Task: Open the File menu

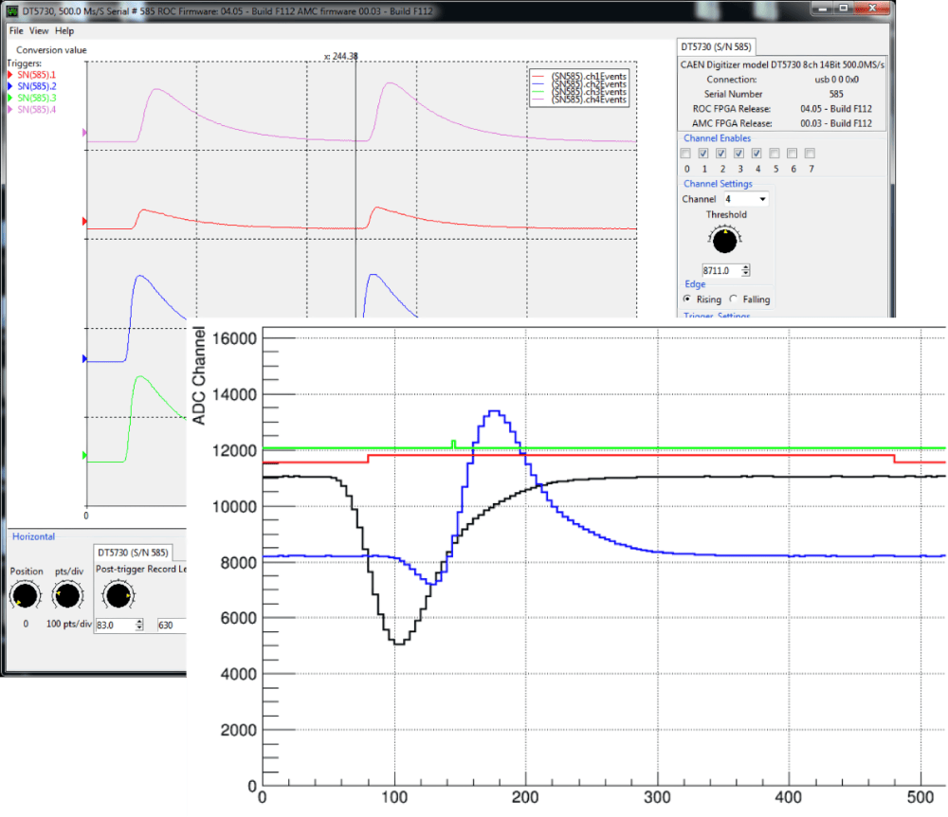Action: point(16,31)
